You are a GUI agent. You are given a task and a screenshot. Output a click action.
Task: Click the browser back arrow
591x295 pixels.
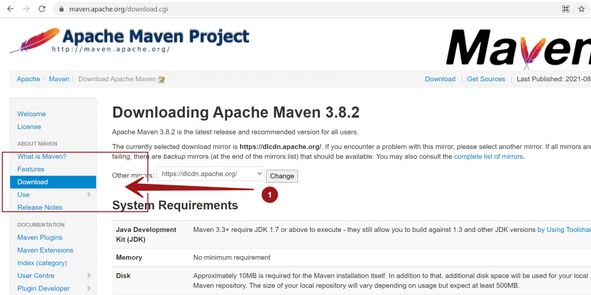[10, 9]
